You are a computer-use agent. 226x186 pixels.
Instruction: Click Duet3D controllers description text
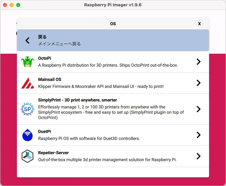click(x=89, y=138)
